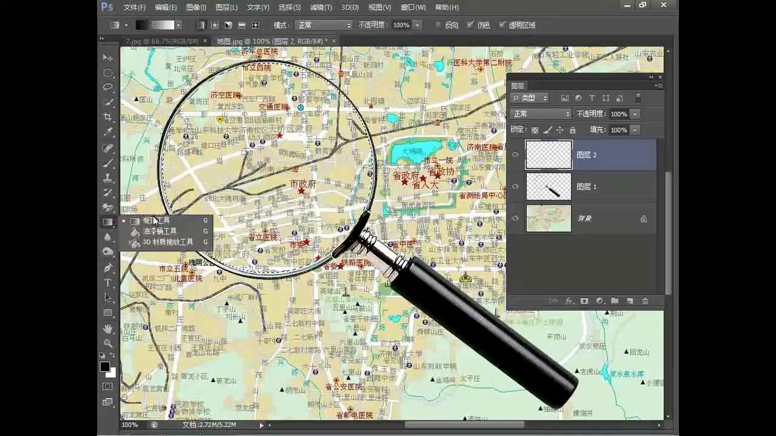Choose linear gradient style in options bar
776x436 pixels.
202,25
